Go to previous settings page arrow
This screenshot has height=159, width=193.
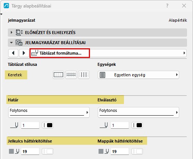point(13,53)
